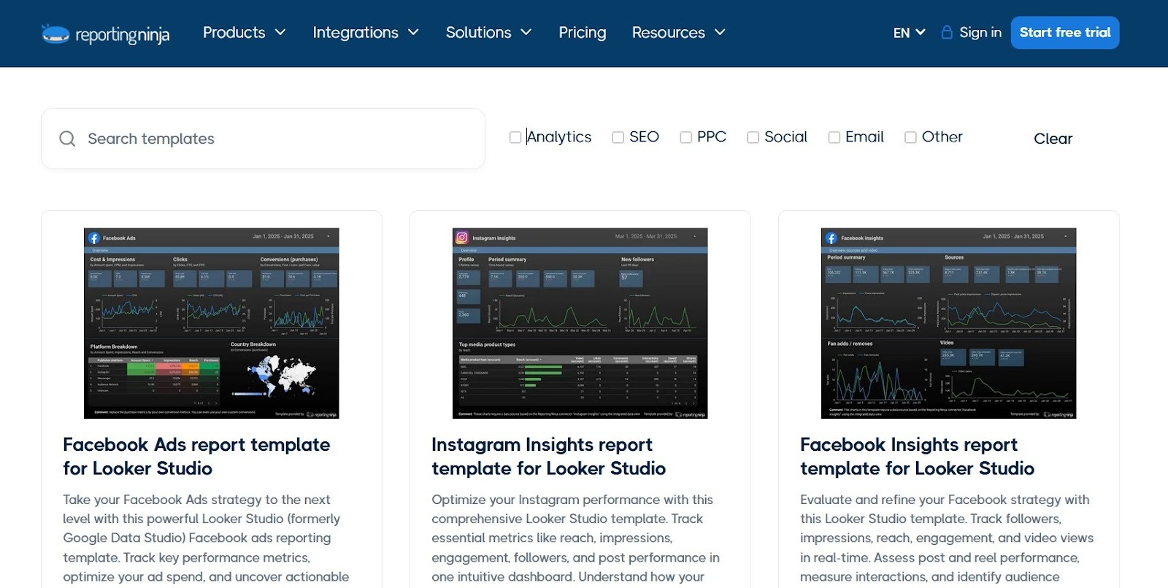Click the Sign in link

pyautogui.click(x=980, y=33)
